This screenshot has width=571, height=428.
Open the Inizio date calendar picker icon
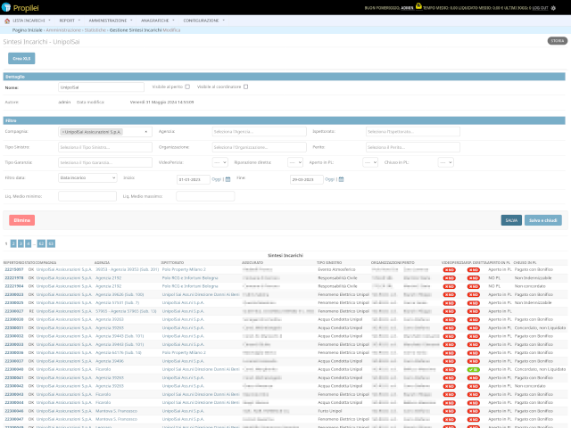tap(228, 179)
